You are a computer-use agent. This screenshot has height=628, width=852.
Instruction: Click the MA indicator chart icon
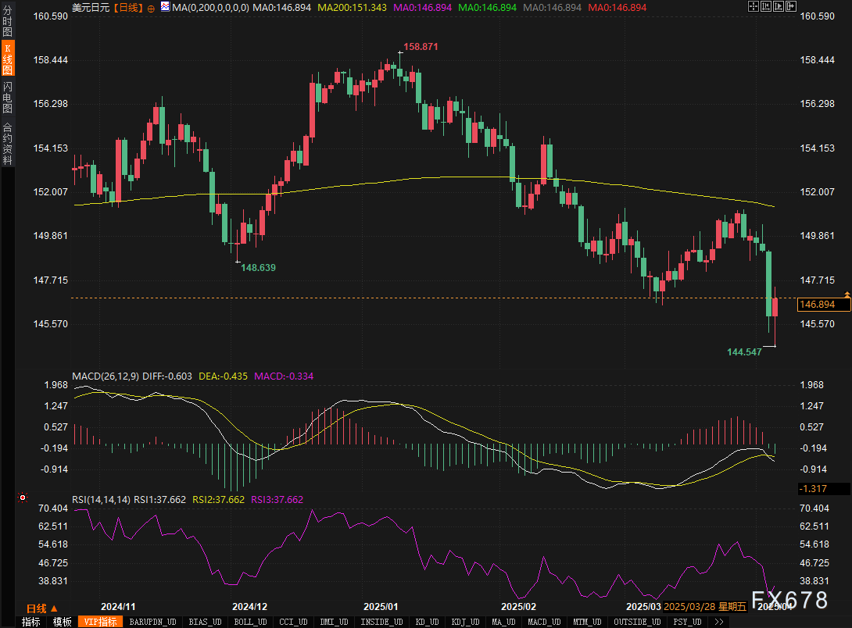[x=164, y=7]
